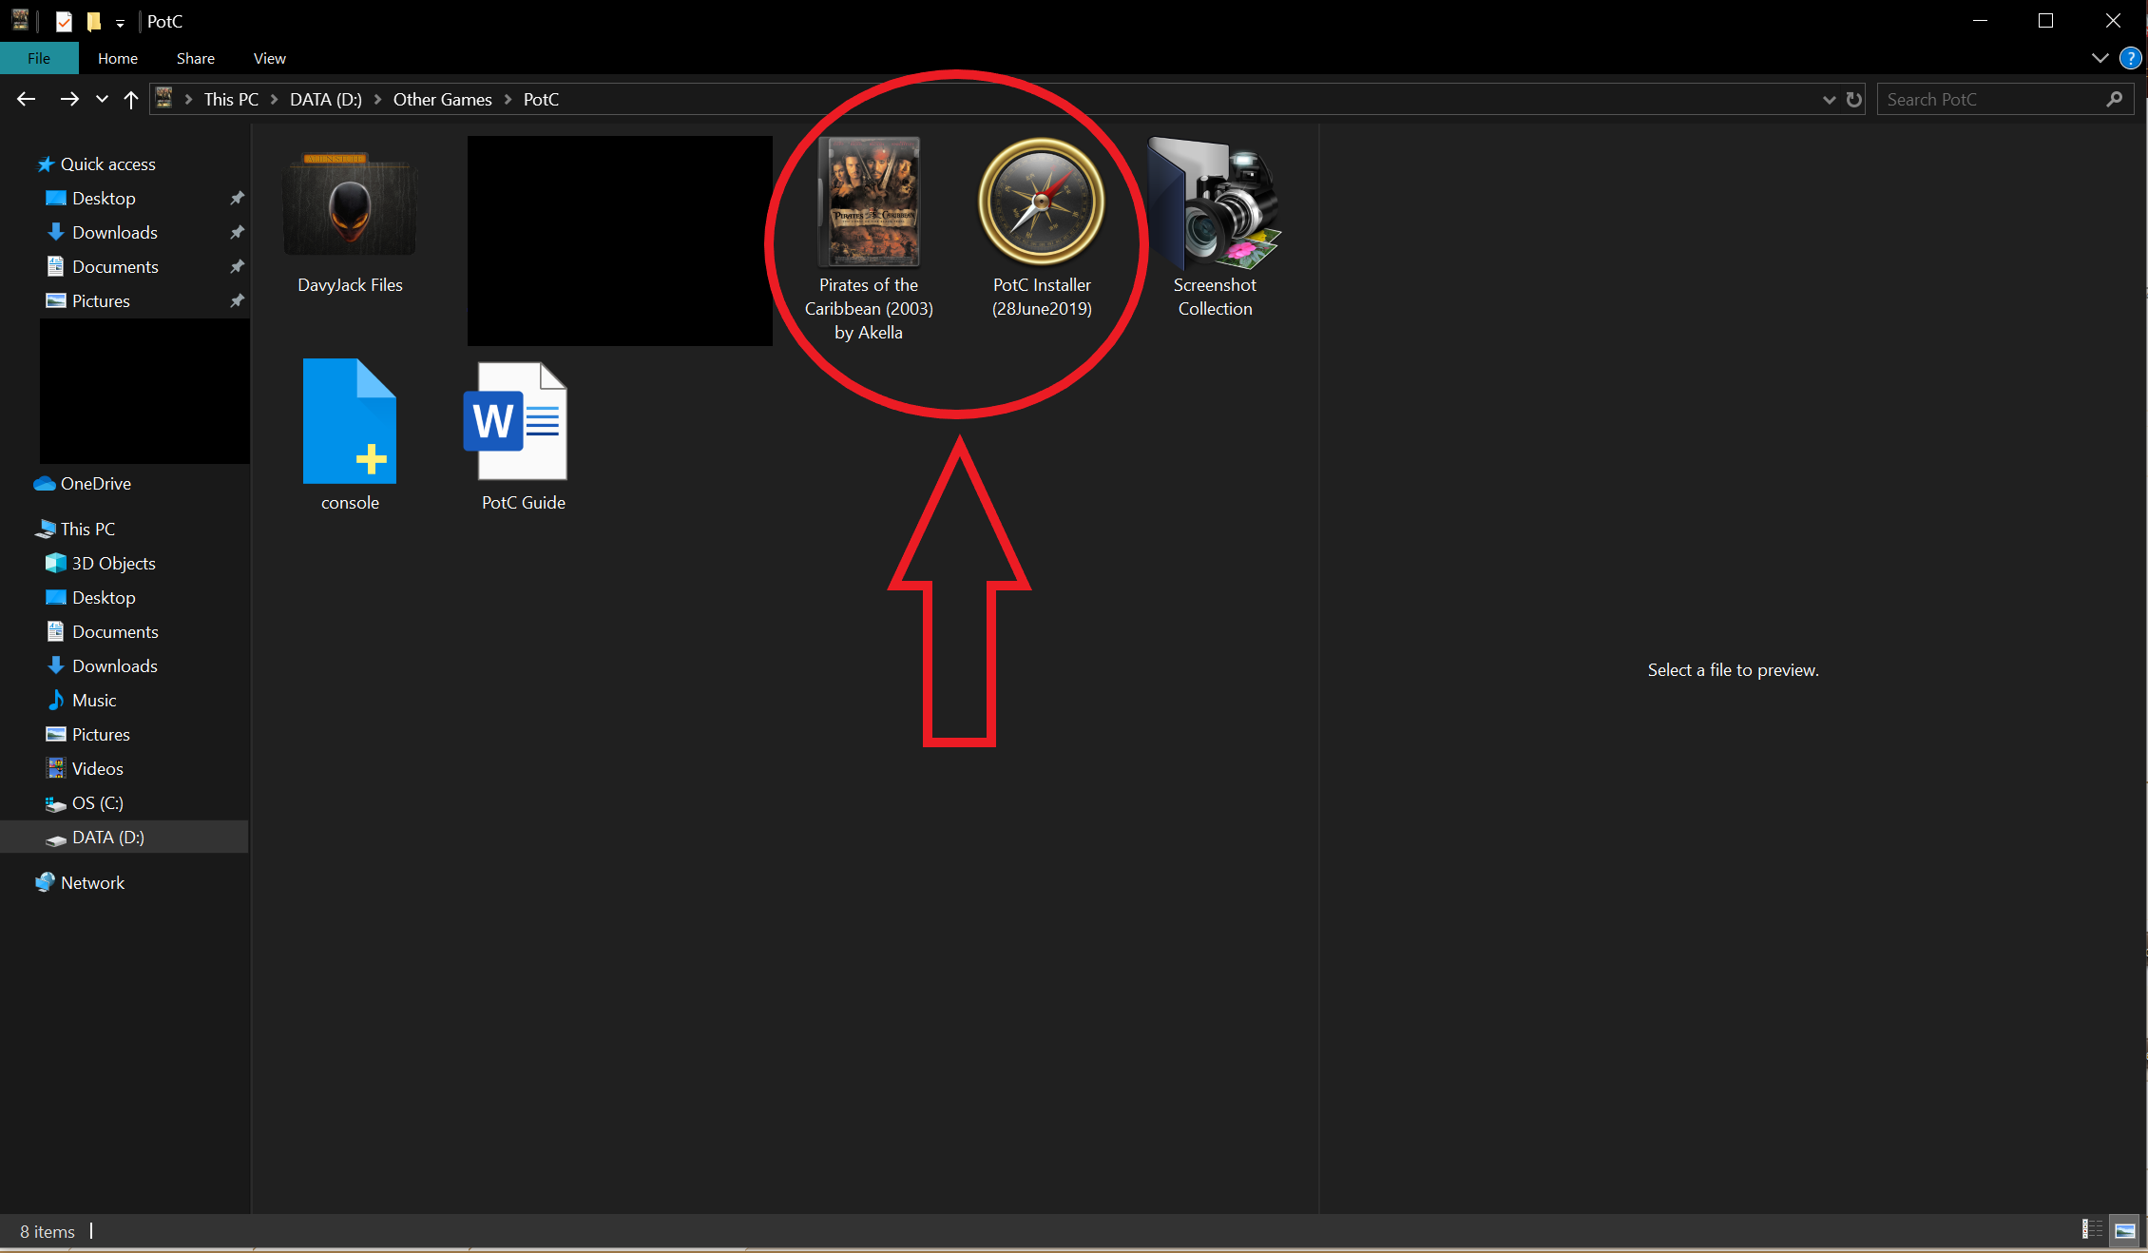Click the New folder quick access icon
Viewport: 2148px width, 1253px height.
coord(93,21)
